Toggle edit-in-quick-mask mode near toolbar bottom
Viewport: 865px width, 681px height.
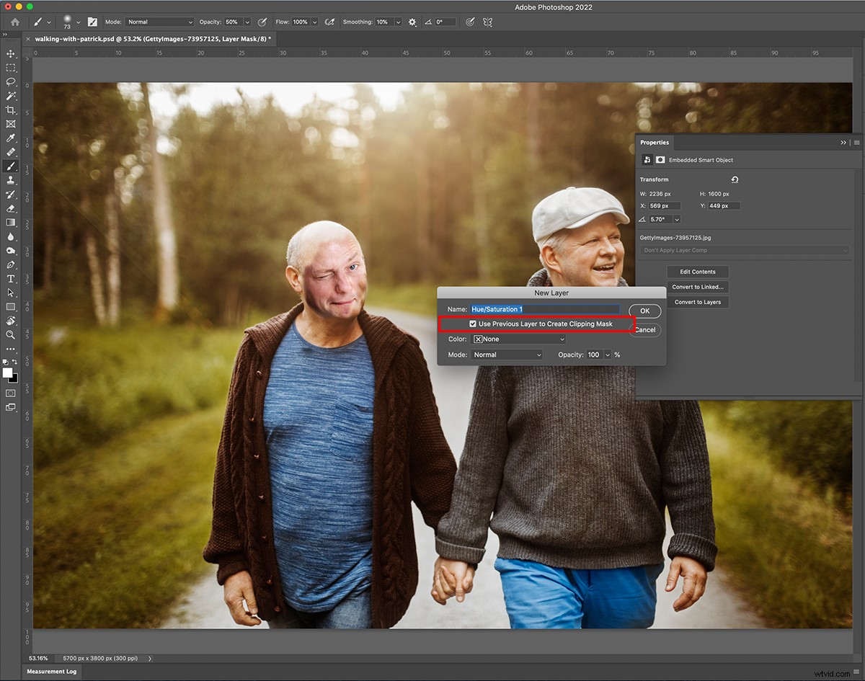[x=11, y=393]
